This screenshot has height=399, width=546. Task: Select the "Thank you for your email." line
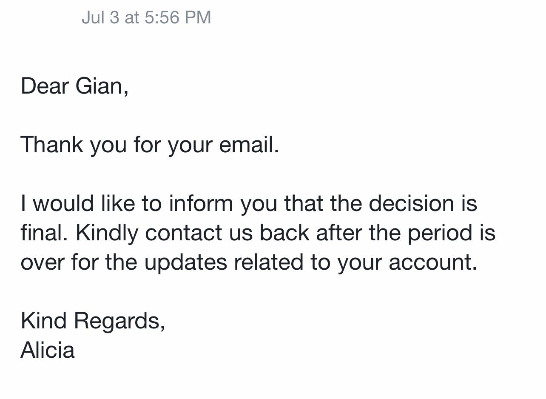150,145
